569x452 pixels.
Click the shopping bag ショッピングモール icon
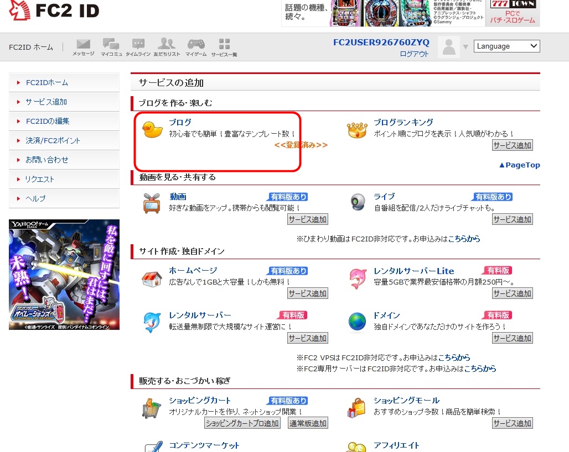click(356, 408)
